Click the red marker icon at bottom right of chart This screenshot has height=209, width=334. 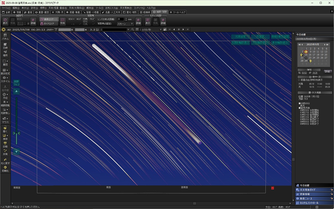click(x=273, y=188)
